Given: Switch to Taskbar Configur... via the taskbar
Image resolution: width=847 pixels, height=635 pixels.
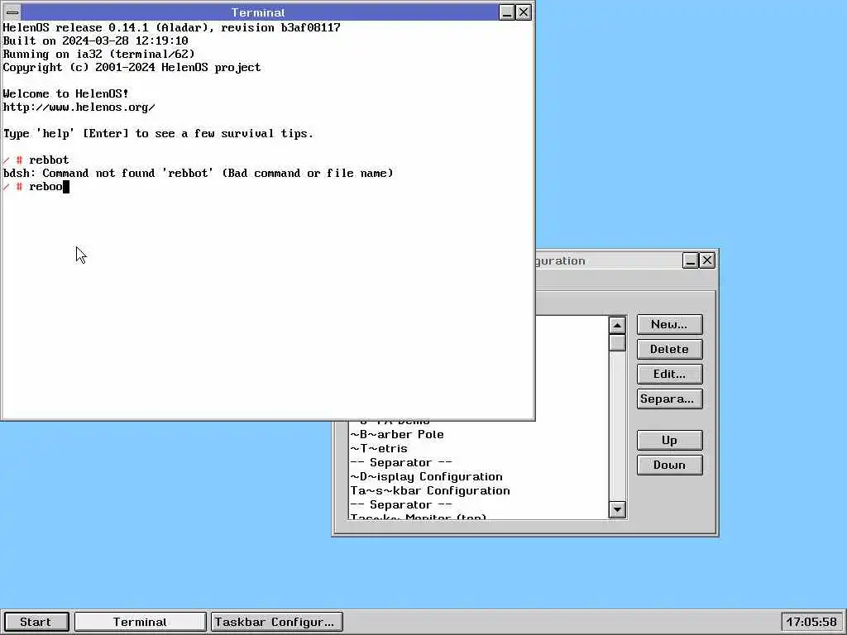Looking at the screenshot, I should pyautogui.click(x=276, y=622).
